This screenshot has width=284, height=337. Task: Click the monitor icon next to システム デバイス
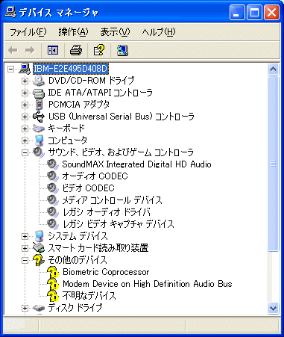(x=39, y=236)
